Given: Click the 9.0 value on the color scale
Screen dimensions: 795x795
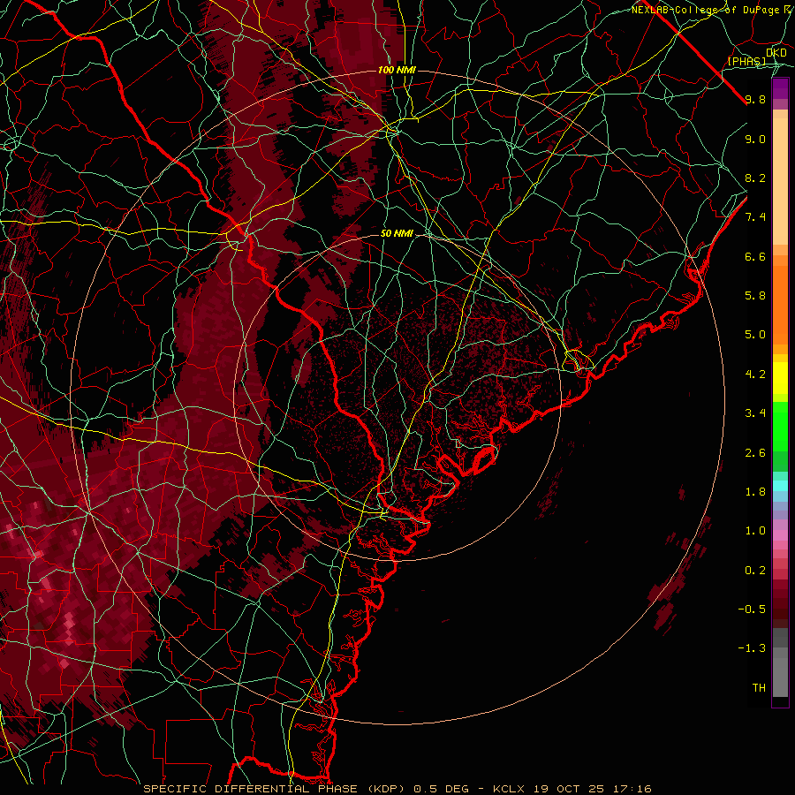Looking at the screenshot, I should pos(755,139).
